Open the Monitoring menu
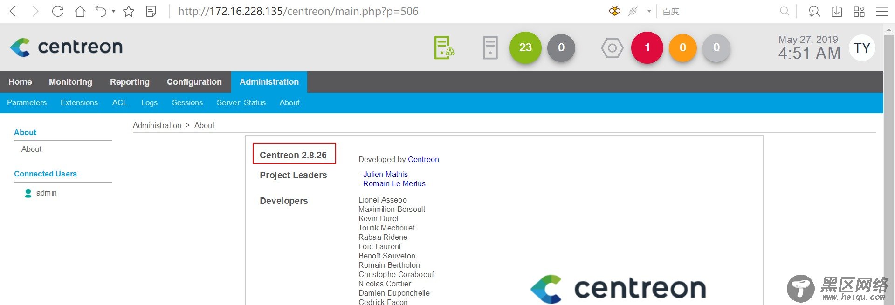 click(x=70, y=82)
